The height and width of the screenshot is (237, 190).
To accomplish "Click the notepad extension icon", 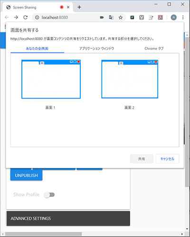I will tap(151, 18).
